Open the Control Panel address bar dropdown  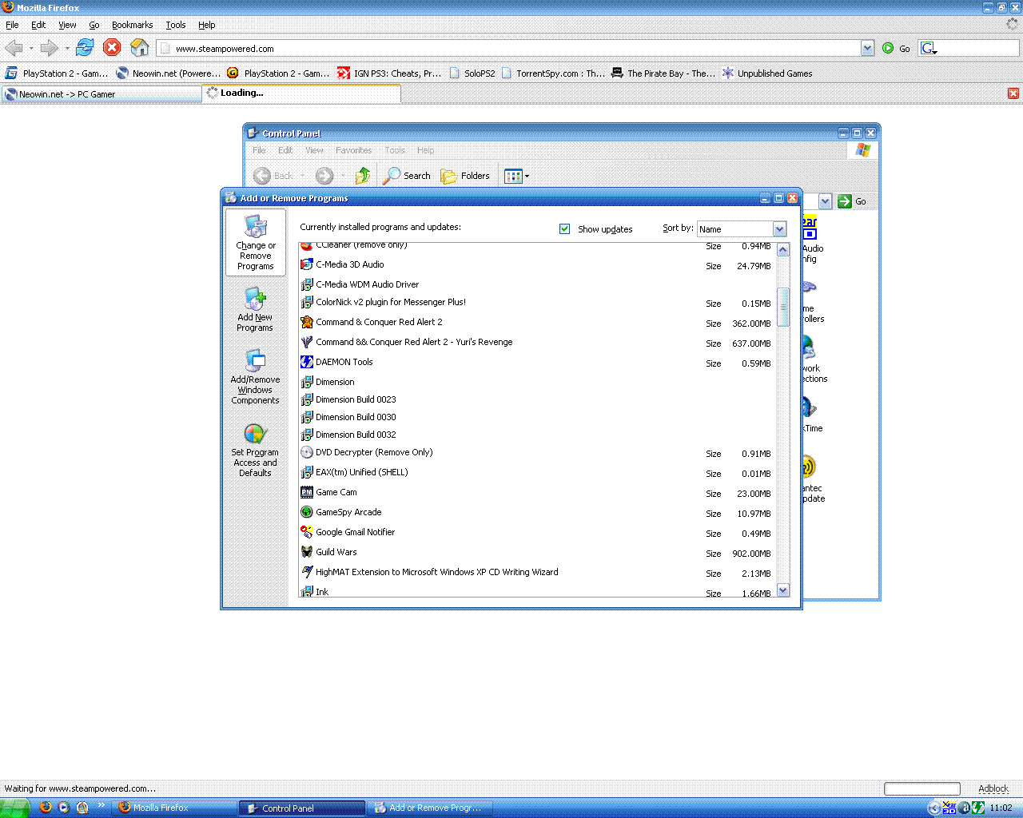tap(826, 201)
